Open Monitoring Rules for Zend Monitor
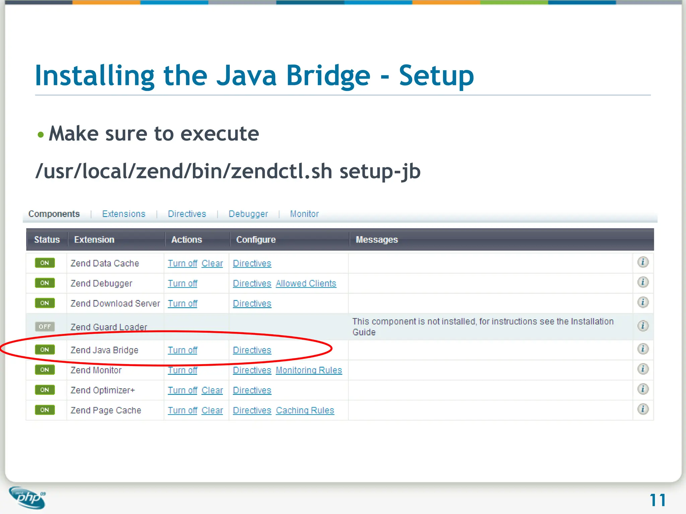 [309, 370]
